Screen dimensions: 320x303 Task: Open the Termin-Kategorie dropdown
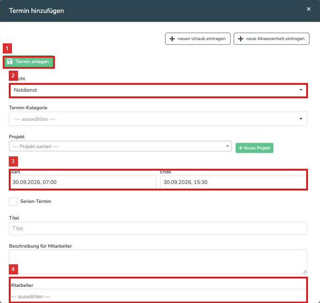158,119
